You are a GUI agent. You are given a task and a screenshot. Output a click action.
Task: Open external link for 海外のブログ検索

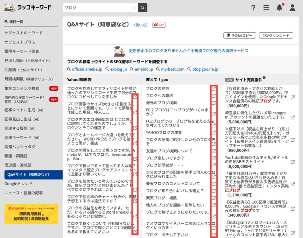tap(213, 103)
